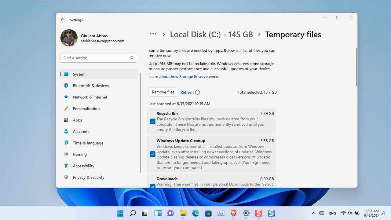Click the Windows Update Cleanup 3.35 GB value

click(267, 141)
